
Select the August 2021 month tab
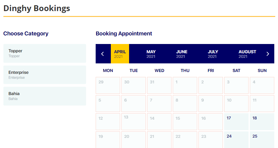pos(247,54)
